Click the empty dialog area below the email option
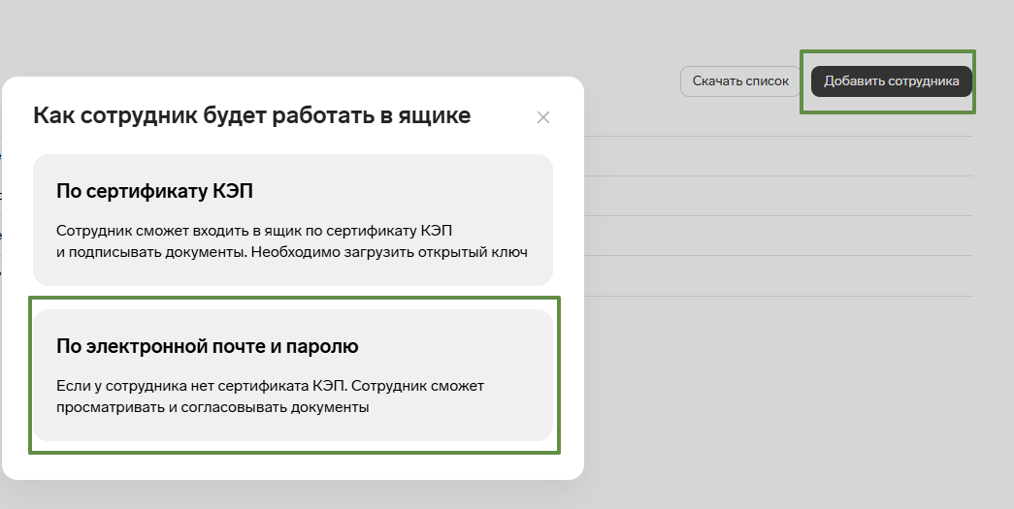Screen dimensions: 1014x509 click(292, 465)
